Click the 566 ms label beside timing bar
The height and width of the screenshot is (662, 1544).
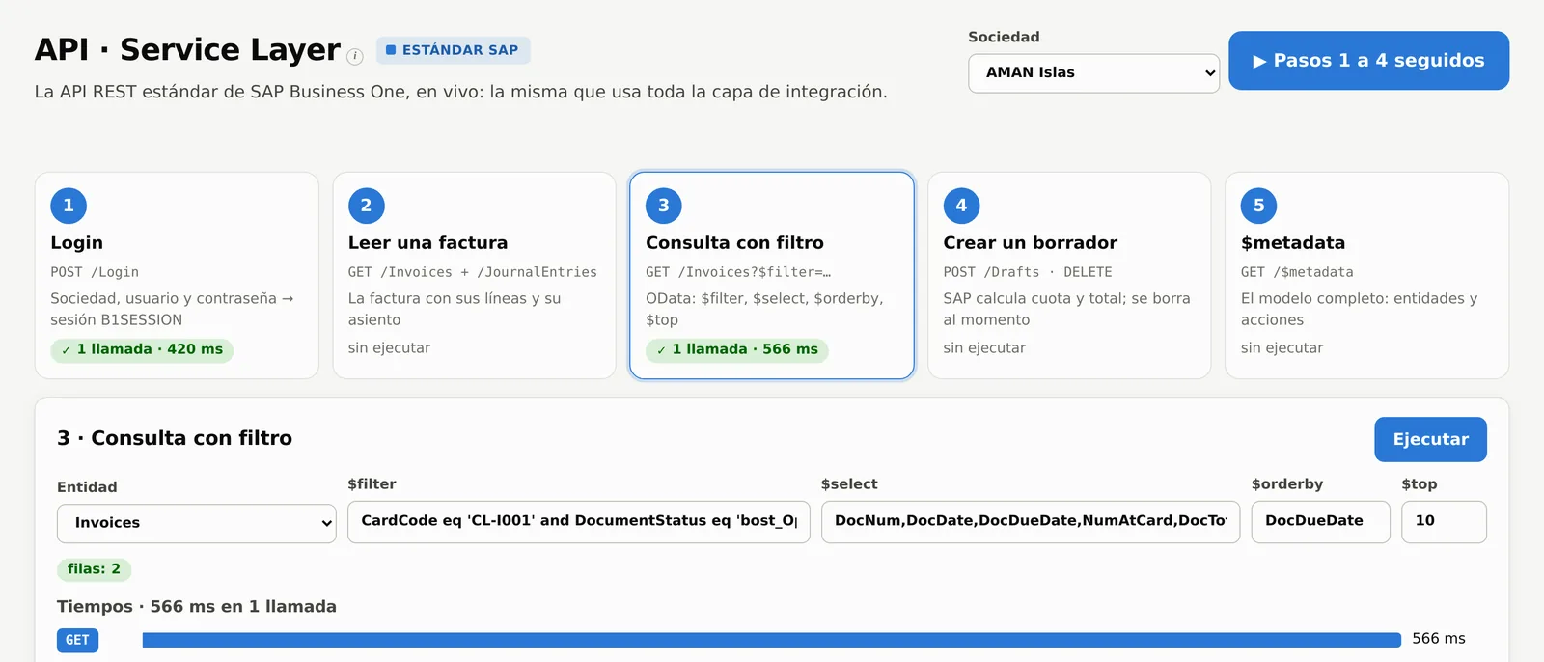point(1438,639)
